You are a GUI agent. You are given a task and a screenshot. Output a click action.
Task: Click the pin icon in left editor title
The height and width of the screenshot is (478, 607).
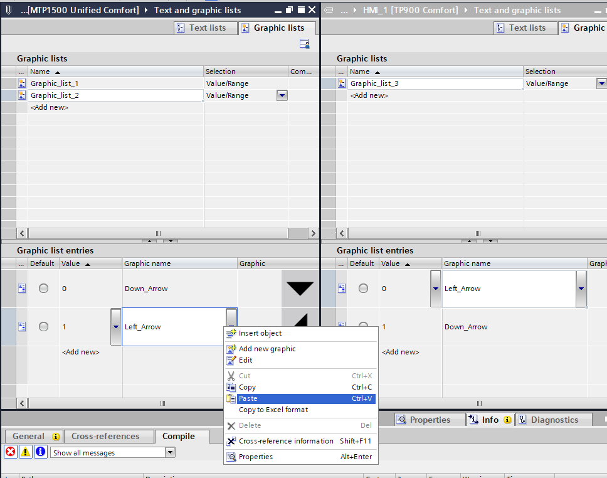click(x=8, y=10)
